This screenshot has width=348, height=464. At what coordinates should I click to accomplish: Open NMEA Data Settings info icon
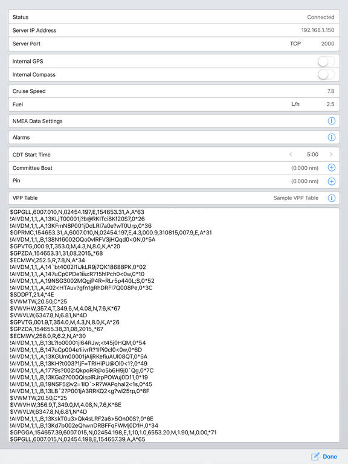click(332, 121)
